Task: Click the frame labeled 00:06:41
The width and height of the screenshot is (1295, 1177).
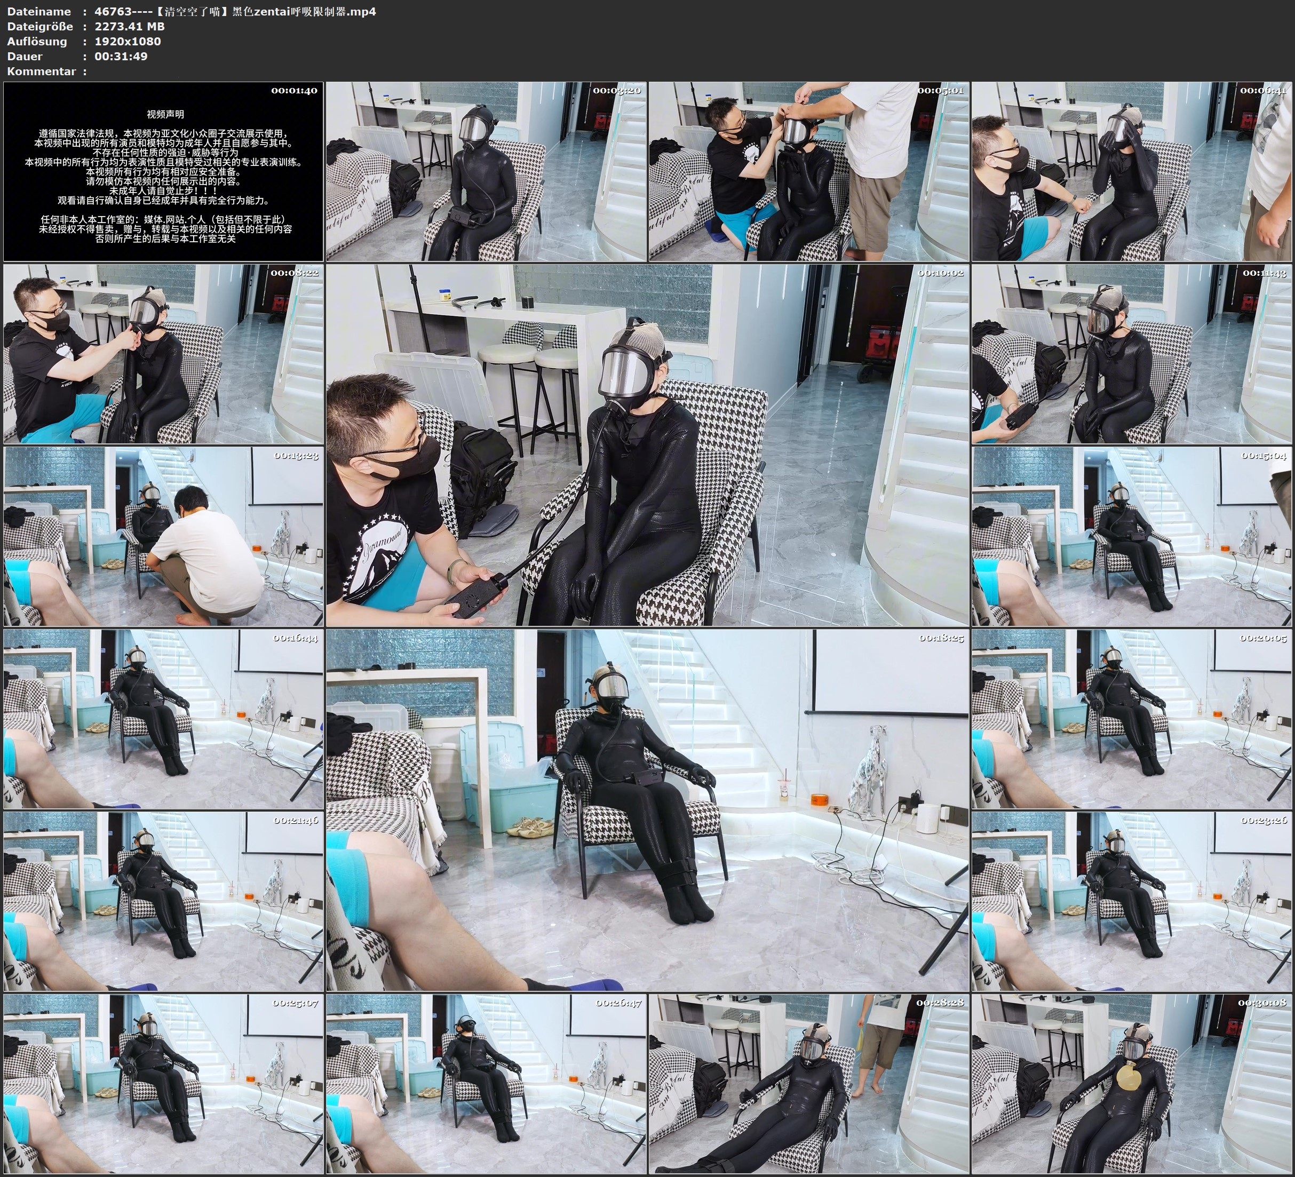Action: 1131,172
